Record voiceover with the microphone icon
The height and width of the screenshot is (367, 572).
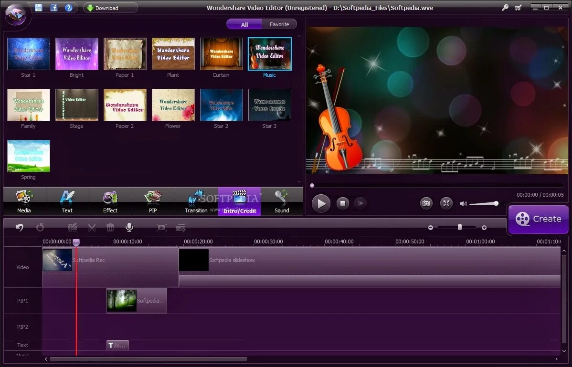click(x=129, y=228)
